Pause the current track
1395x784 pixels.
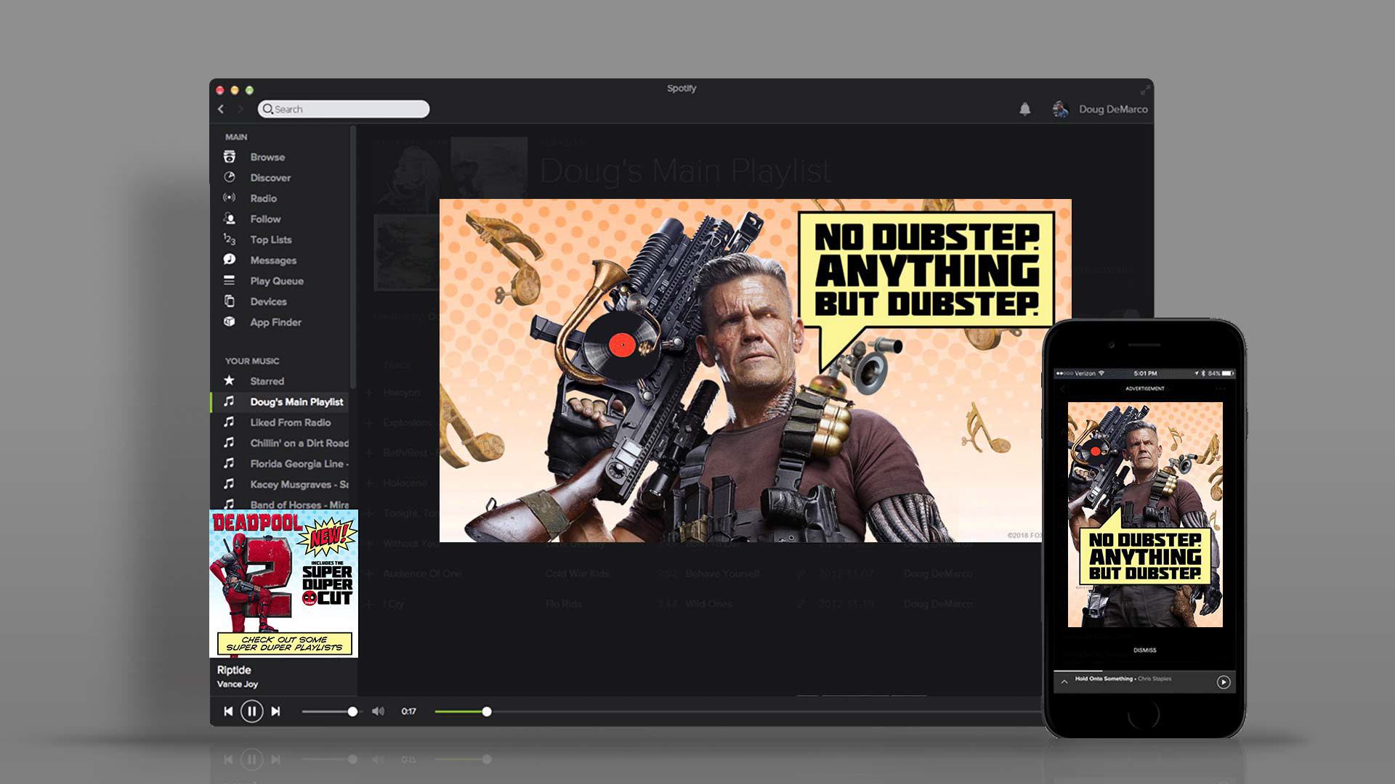coord(252,711)
